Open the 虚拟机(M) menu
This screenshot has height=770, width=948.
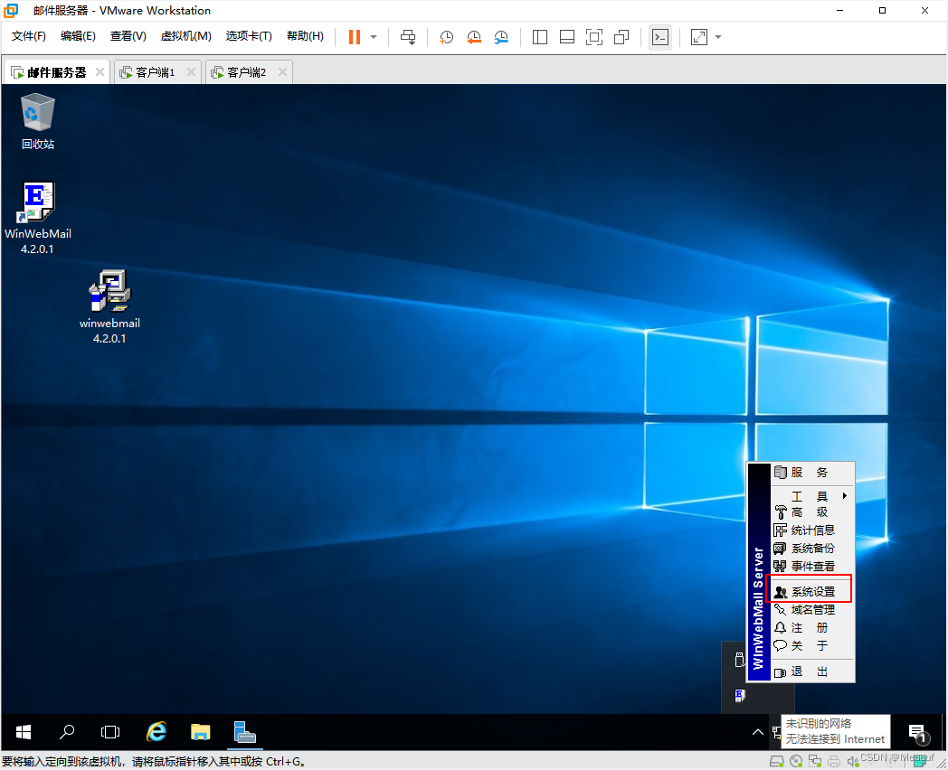(x=185, y=36)
